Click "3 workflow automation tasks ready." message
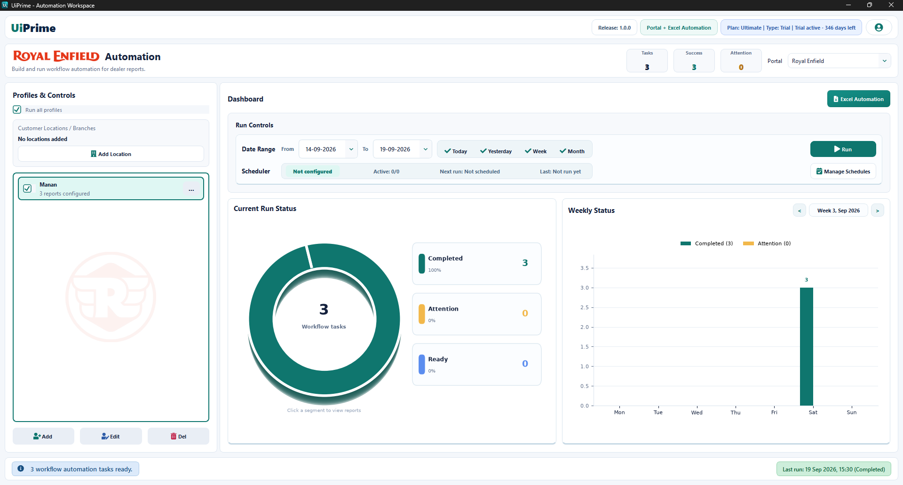The height and width of the screenshot is (485, 903). [81, 469]
